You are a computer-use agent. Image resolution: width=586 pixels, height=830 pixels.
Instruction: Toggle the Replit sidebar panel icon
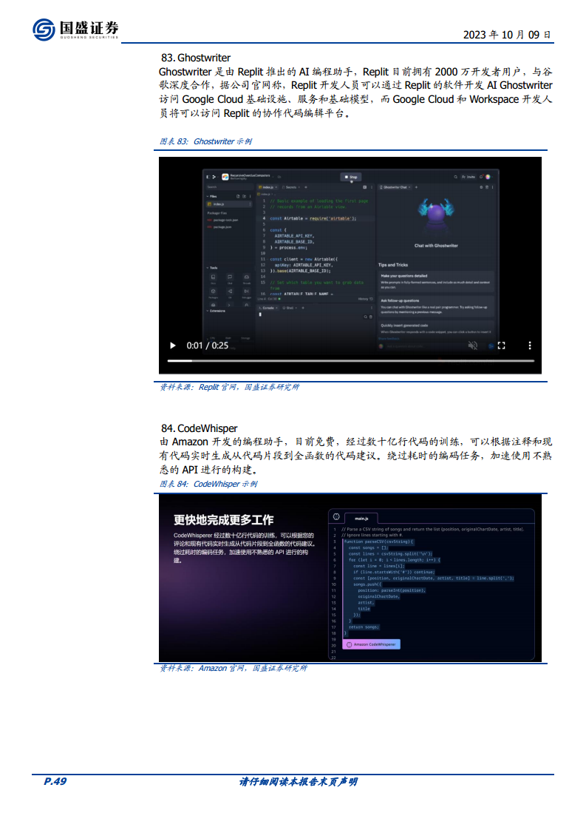tap(208, 177)
